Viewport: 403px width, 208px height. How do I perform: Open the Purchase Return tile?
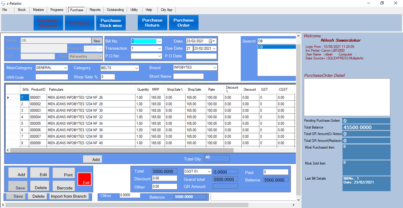tap(152, 23)
